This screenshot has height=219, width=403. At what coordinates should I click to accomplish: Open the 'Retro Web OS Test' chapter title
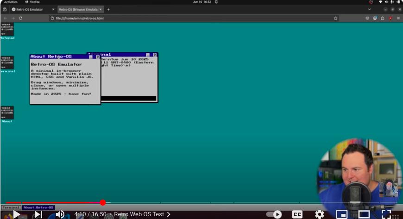click(139, 214)
